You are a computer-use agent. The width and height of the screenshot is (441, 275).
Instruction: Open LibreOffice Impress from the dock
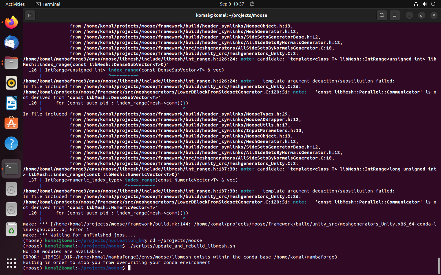click(x=11, y=103)
